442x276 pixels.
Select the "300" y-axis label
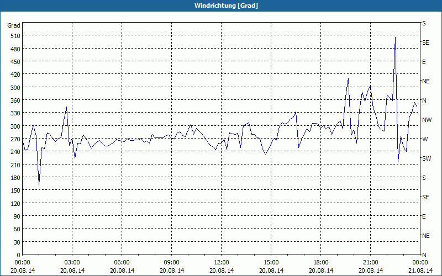15,126
